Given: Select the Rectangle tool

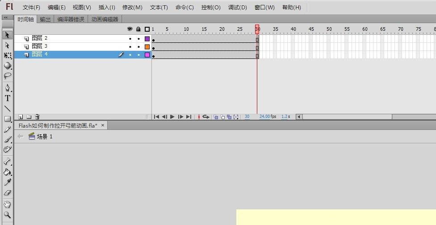Looking at the screenshot, I should (x=7, y=119).
